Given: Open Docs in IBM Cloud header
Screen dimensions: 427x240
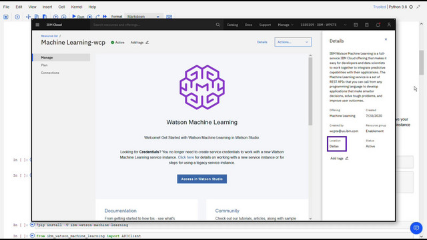Looking at the screenshot, I should [248, 25].
